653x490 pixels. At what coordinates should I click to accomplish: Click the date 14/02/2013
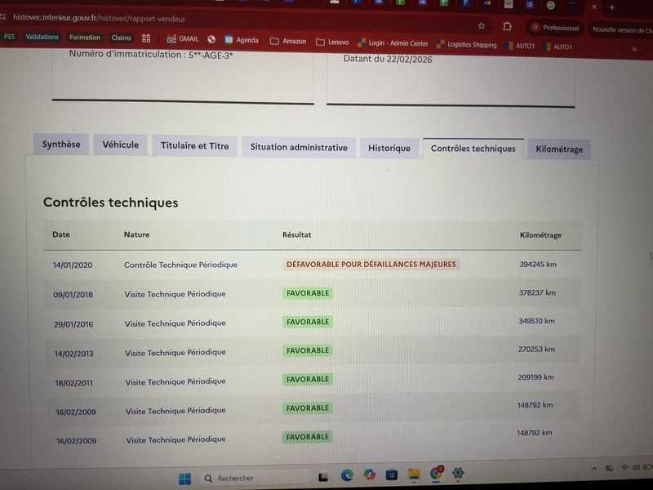tap(73, 354)
